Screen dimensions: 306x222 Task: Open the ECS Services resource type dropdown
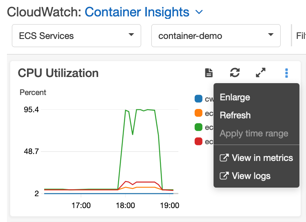point(76,36)
